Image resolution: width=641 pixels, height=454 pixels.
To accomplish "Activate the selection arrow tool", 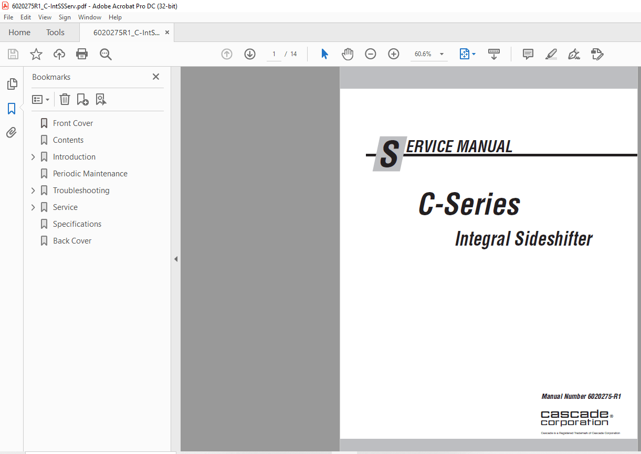I will point(324,54).
